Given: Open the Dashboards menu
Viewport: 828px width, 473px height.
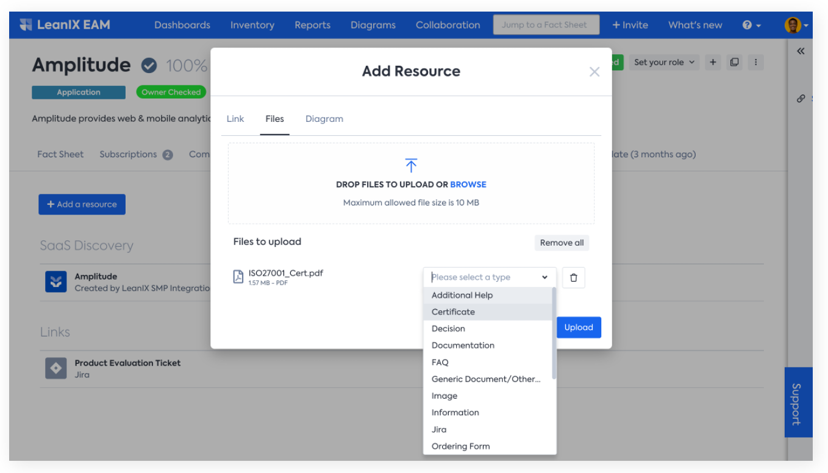Looking at the screenshot, I should click(x=182, y=25).
